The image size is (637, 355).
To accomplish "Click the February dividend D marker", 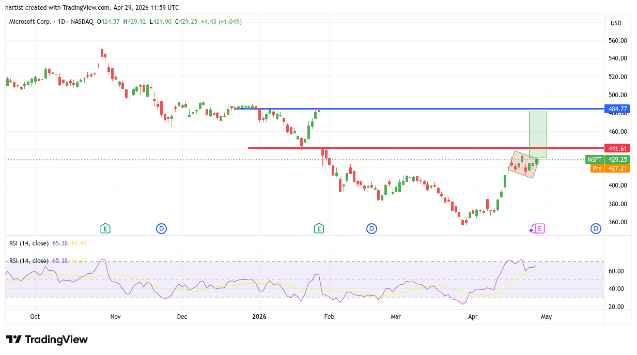I will [371, 228].
